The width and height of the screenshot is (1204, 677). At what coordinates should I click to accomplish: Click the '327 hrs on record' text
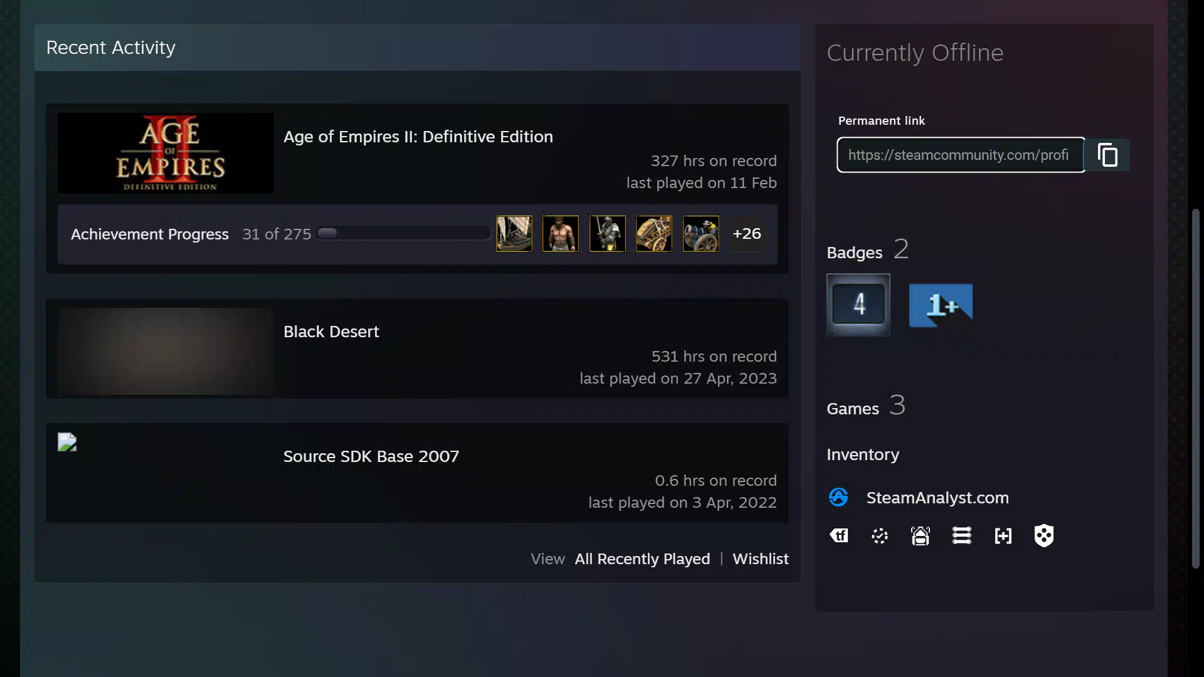click(714, 161)
